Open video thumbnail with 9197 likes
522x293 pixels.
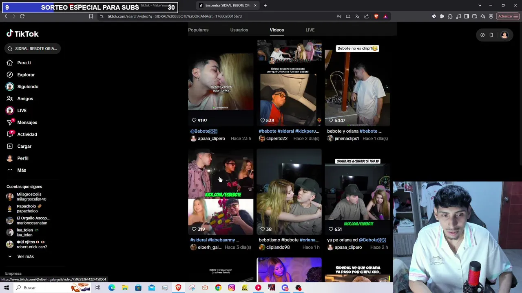(x=221, y=83)
